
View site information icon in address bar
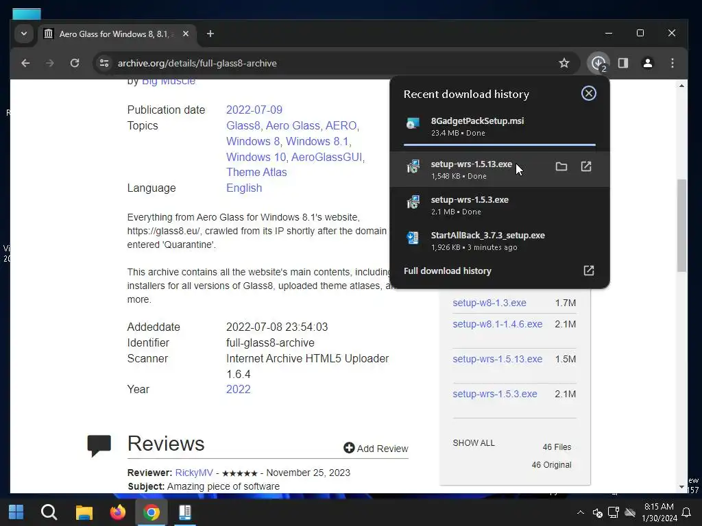[104, 63]
